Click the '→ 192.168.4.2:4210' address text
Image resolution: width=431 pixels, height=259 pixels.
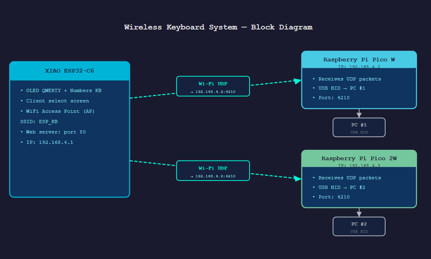[213, 92]
